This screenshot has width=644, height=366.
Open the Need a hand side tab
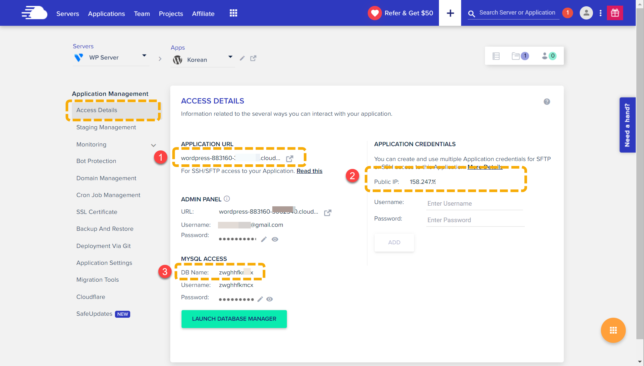click(627, 125)
